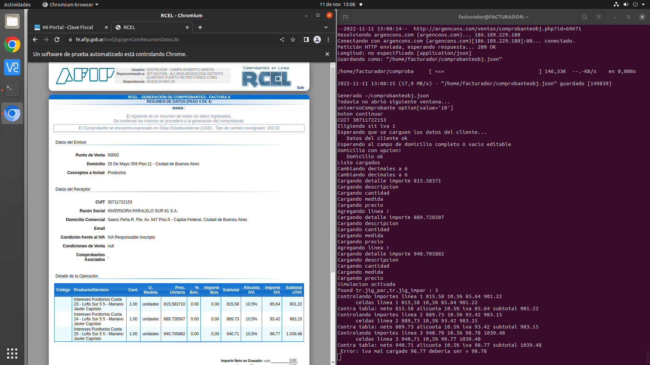Open new tab in terminal window
Screen dimensions: 650x365
(x=345, y=17)
